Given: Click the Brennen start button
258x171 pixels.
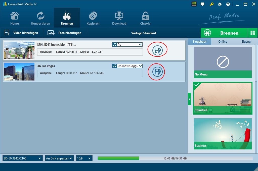Looking at the screenshot, I should tap(224, 33).
